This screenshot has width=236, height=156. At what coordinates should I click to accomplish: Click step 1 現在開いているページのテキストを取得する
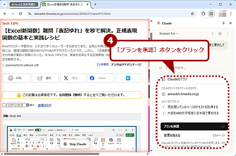tap(190, 107)
